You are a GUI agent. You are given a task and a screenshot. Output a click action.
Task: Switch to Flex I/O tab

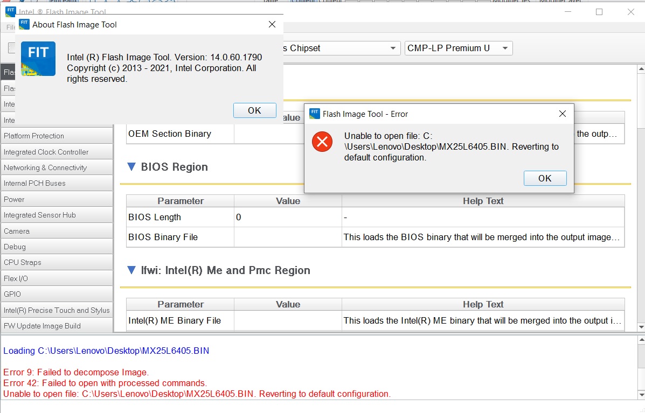57,278
